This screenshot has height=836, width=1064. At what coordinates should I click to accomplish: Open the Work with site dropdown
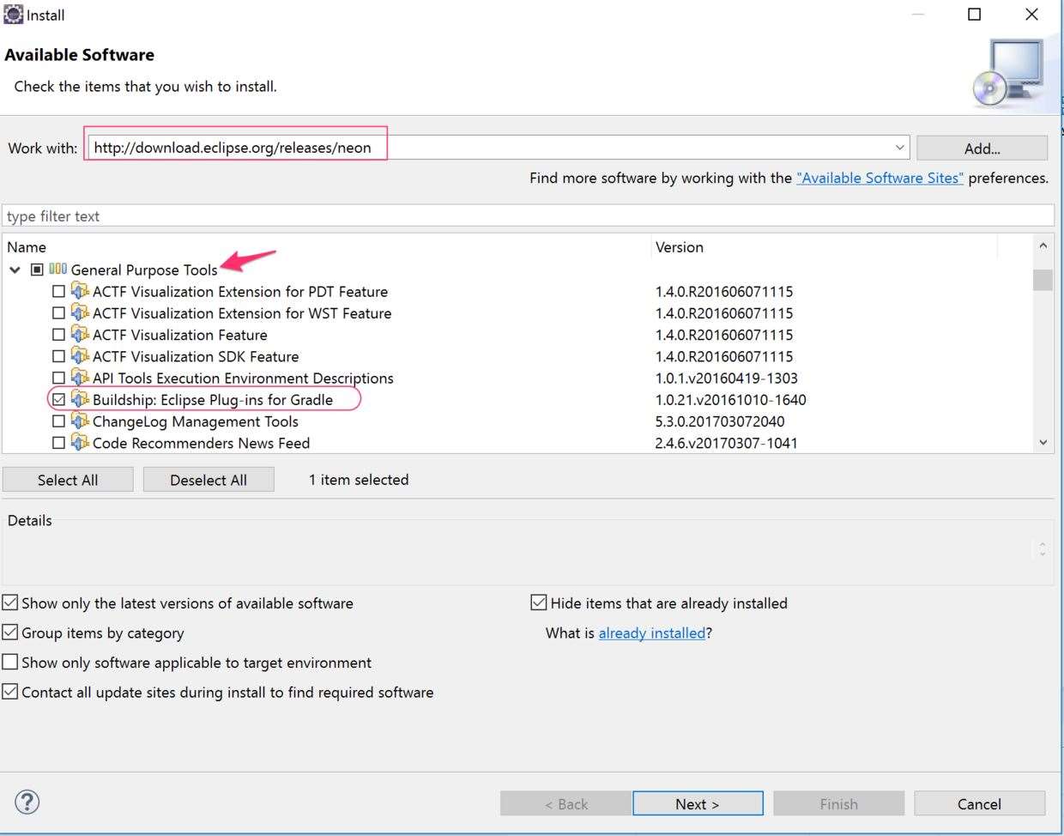(x=899, y=148)
